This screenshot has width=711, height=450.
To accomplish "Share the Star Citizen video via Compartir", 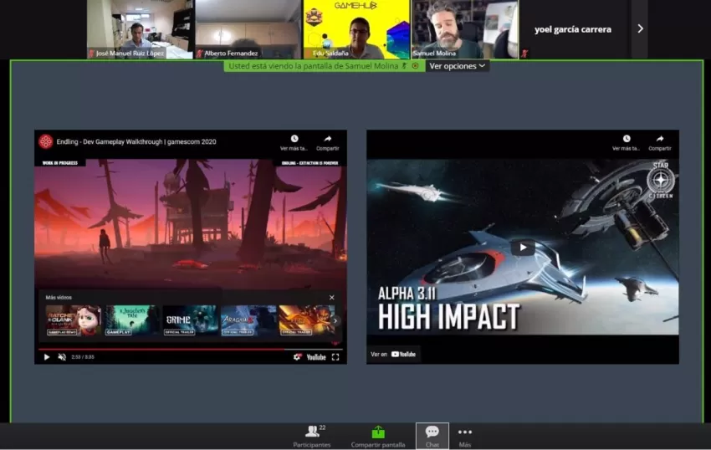I will pyautogui.click(x=660, y=142).
